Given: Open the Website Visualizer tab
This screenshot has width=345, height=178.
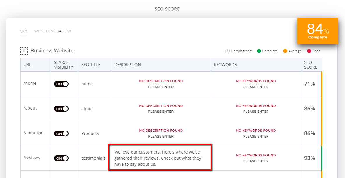Looking at the screenshot, I should [52, 31].
